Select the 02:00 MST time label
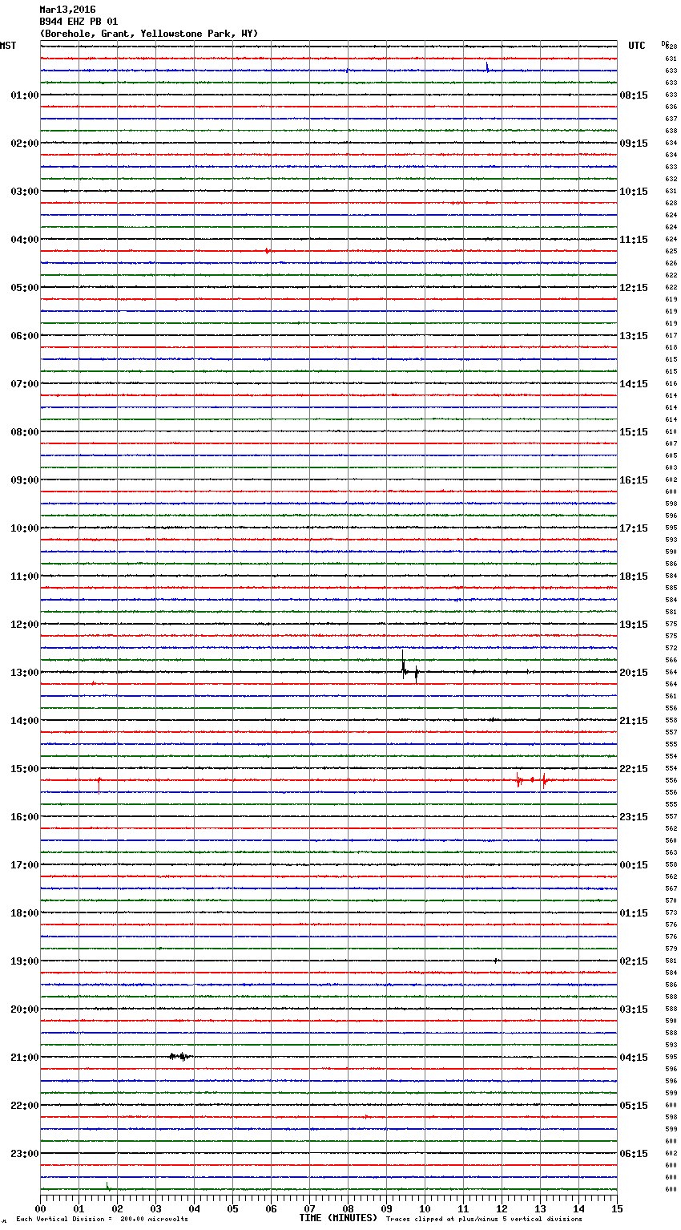 coord(25,144)
